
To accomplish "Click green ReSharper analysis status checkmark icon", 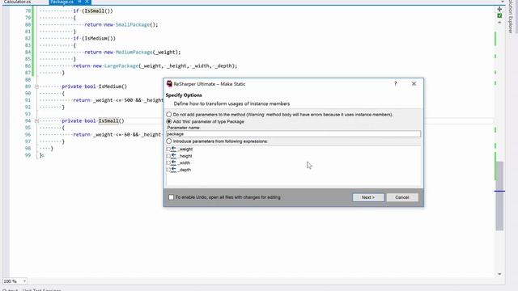I will (499, 15).
